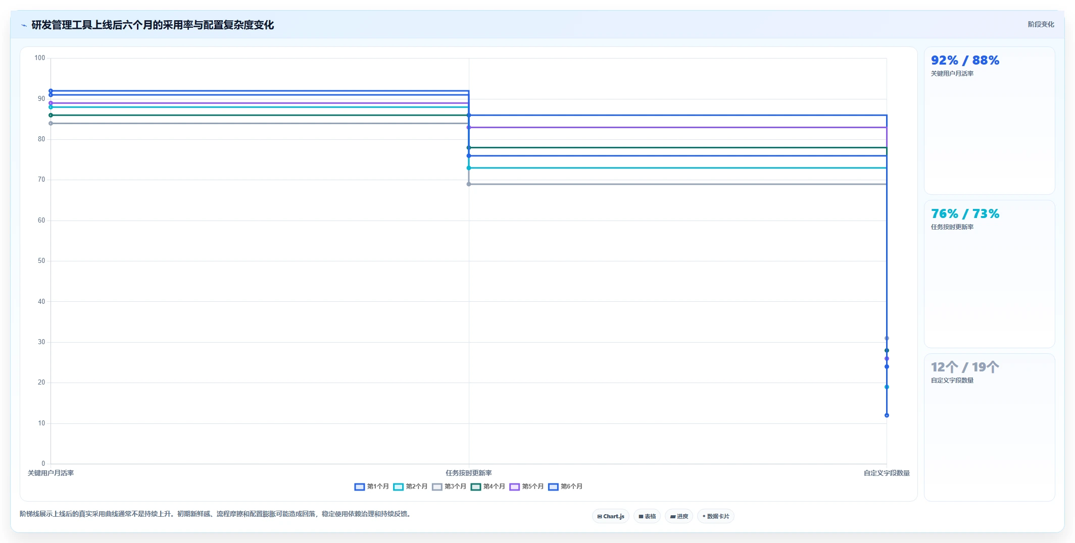Select the 92% / 88% 关键用户月活率 card
This screenshot has height=543, width=1075.
989,121
